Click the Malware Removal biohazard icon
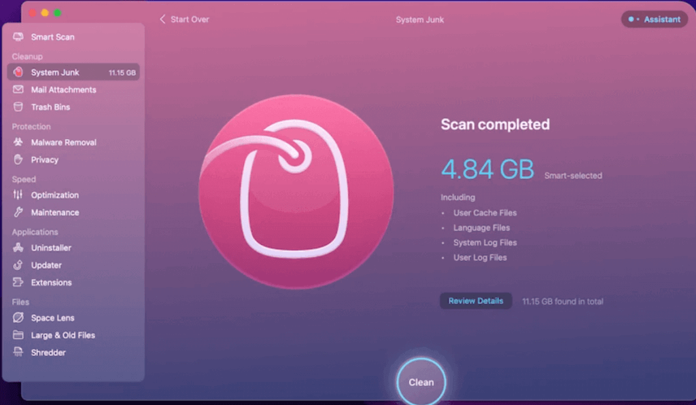 click(x=18, y=142)
